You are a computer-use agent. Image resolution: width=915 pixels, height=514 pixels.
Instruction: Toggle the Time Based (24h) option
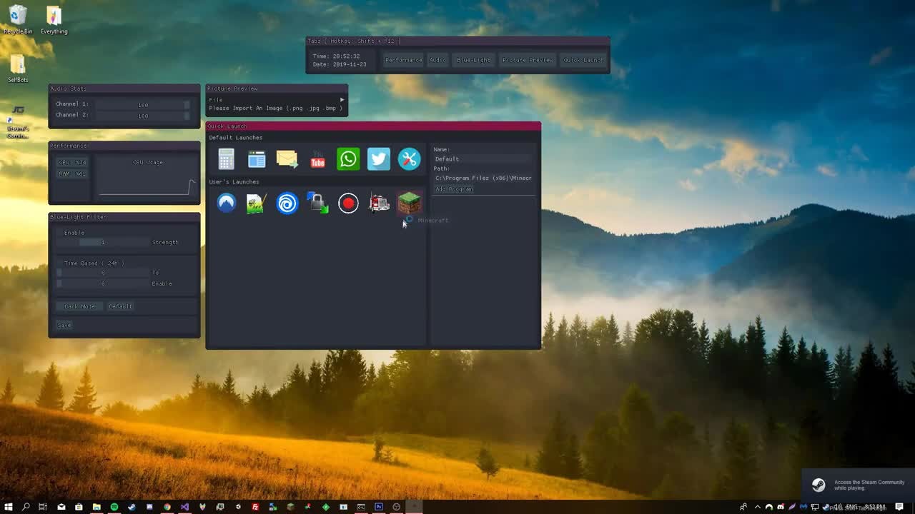click(94, 263)
